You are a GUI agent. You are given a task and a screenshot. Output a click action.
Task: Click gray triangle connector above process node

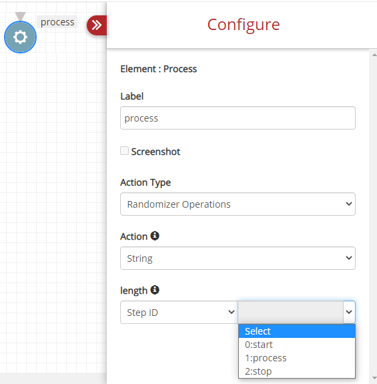tap(20, 16)
